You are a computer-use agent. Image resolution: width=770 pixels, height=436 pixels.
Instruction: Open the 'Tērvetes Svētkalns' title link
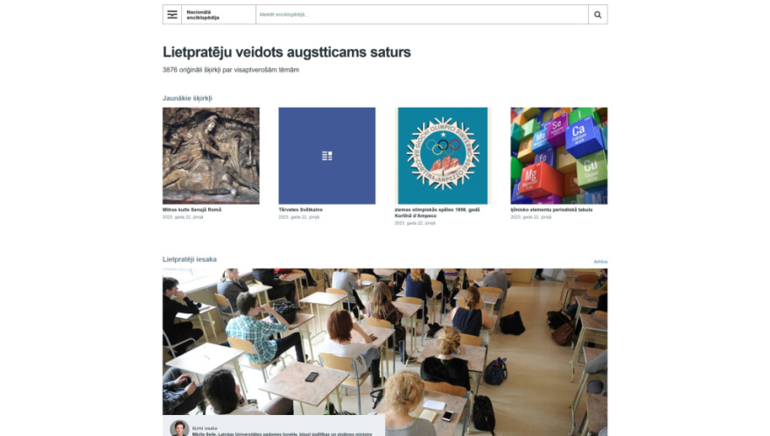300,209
